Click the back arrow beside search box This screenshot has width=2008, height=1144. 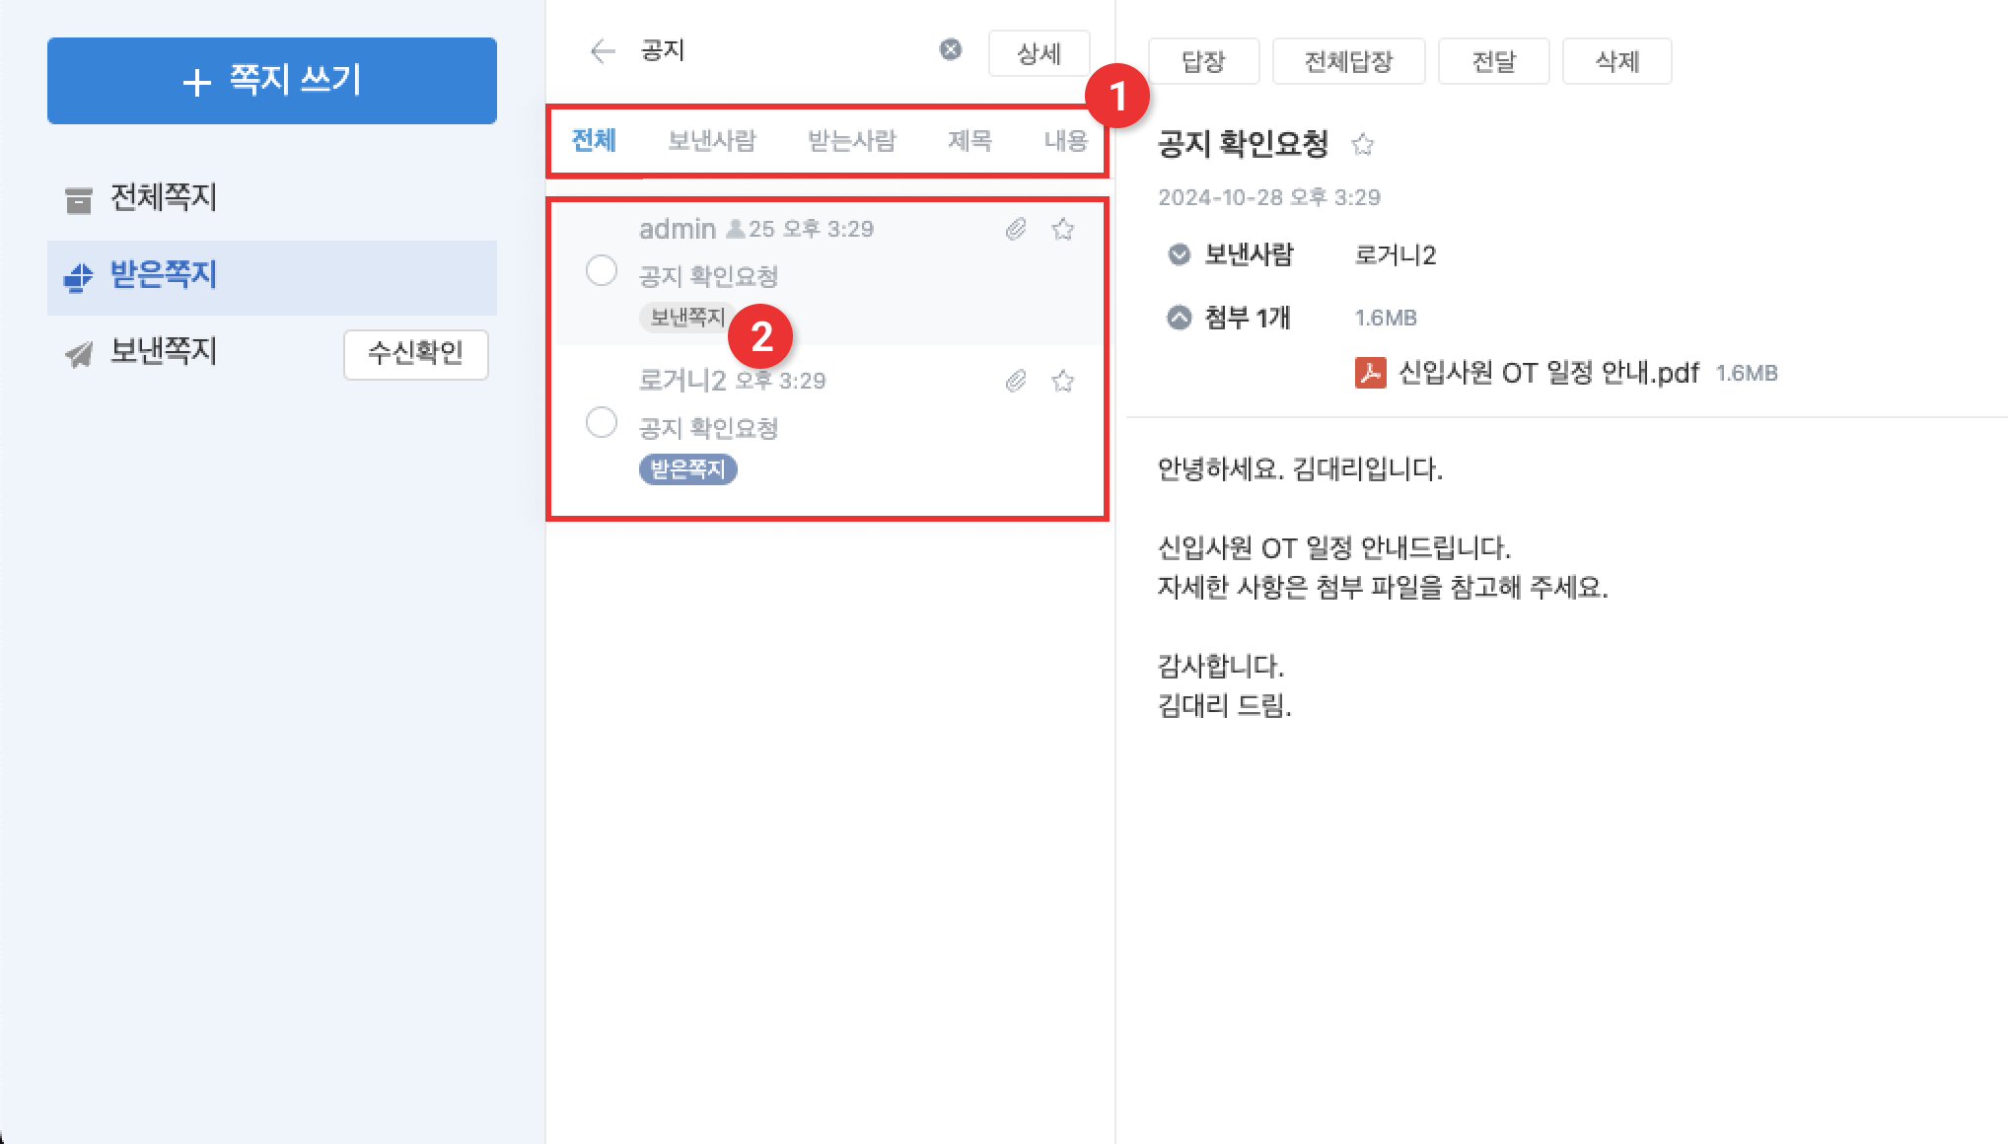tap(602, 51)
